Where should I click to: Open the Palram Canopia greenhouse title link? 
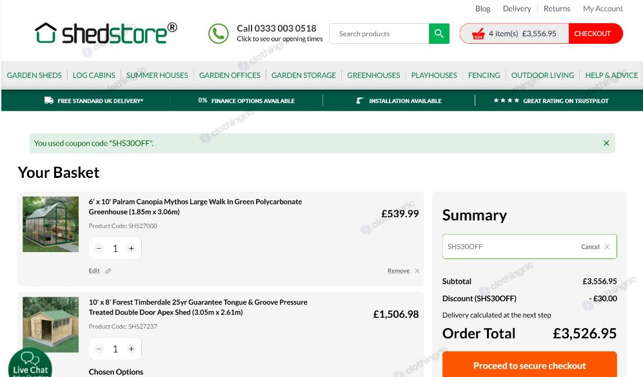coord(195,206)
